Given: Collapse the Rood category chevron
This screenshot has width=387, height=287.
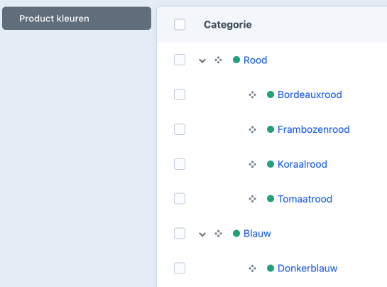Looking at the screenshot, I should pos(202,60).
